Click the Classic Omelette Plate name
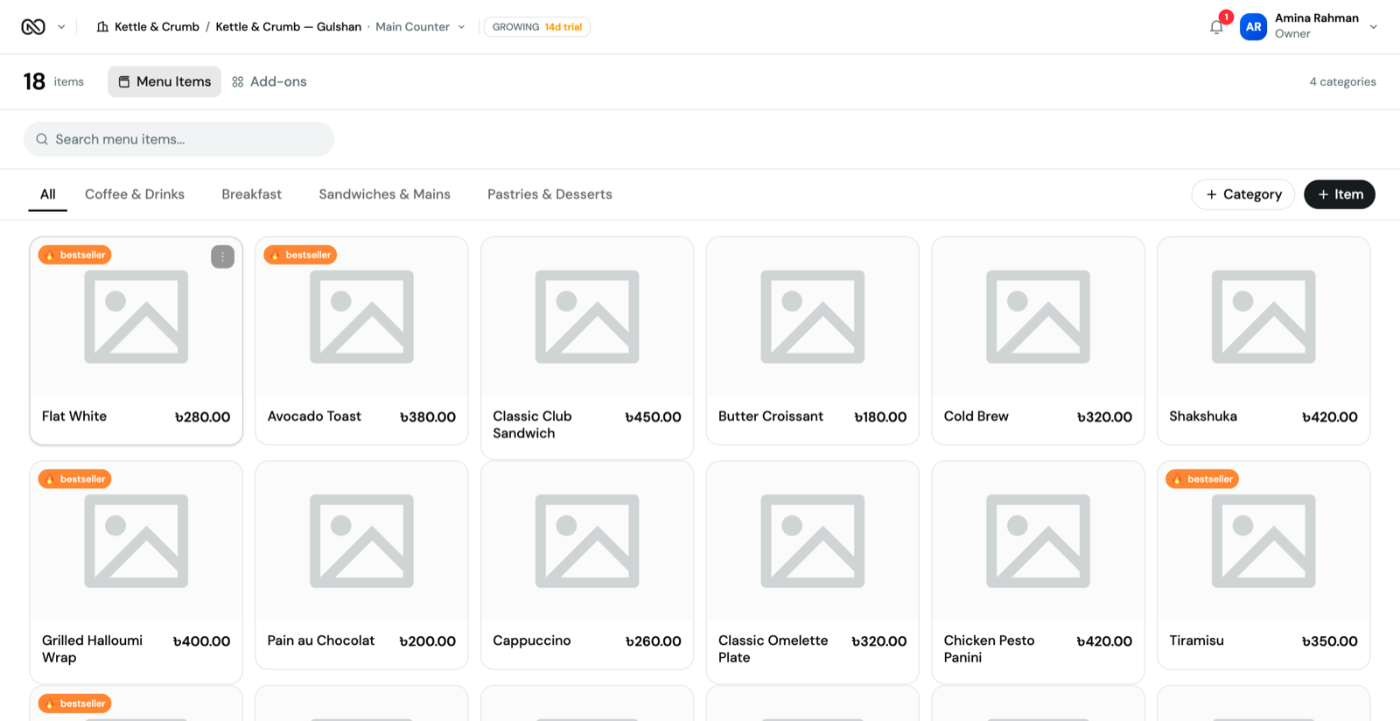The image size is (1400, 721). [773, 649]
